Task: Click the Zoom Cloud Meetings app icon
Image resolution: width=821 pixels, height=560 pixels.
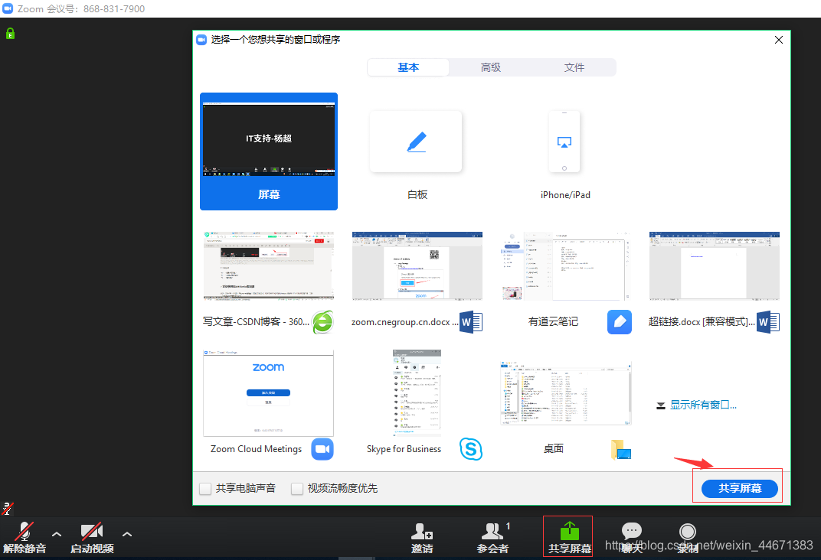Action: [x=322, y=449]
